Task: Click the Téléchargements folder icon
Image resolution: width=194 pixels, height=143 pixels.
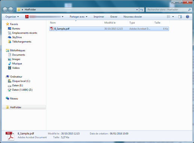Action: pos(9,42)
